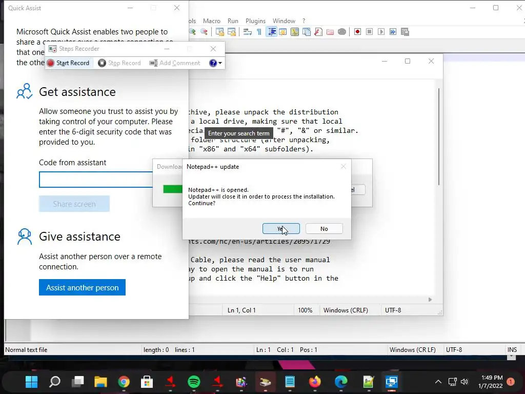Click the Assist another person button

[x=82, y=287]
